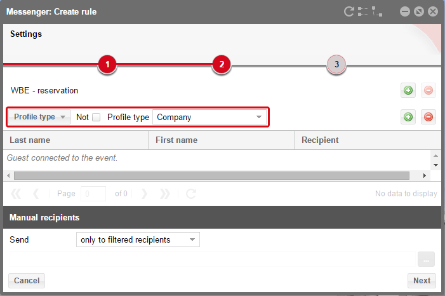Toggle the Not checkbox

coord(96,117)
